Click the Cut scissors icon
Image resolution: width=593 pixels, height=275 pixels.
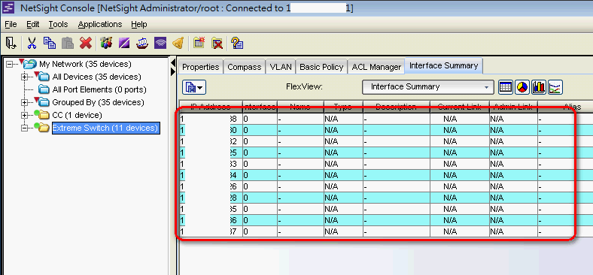click(x=32, y=43)
